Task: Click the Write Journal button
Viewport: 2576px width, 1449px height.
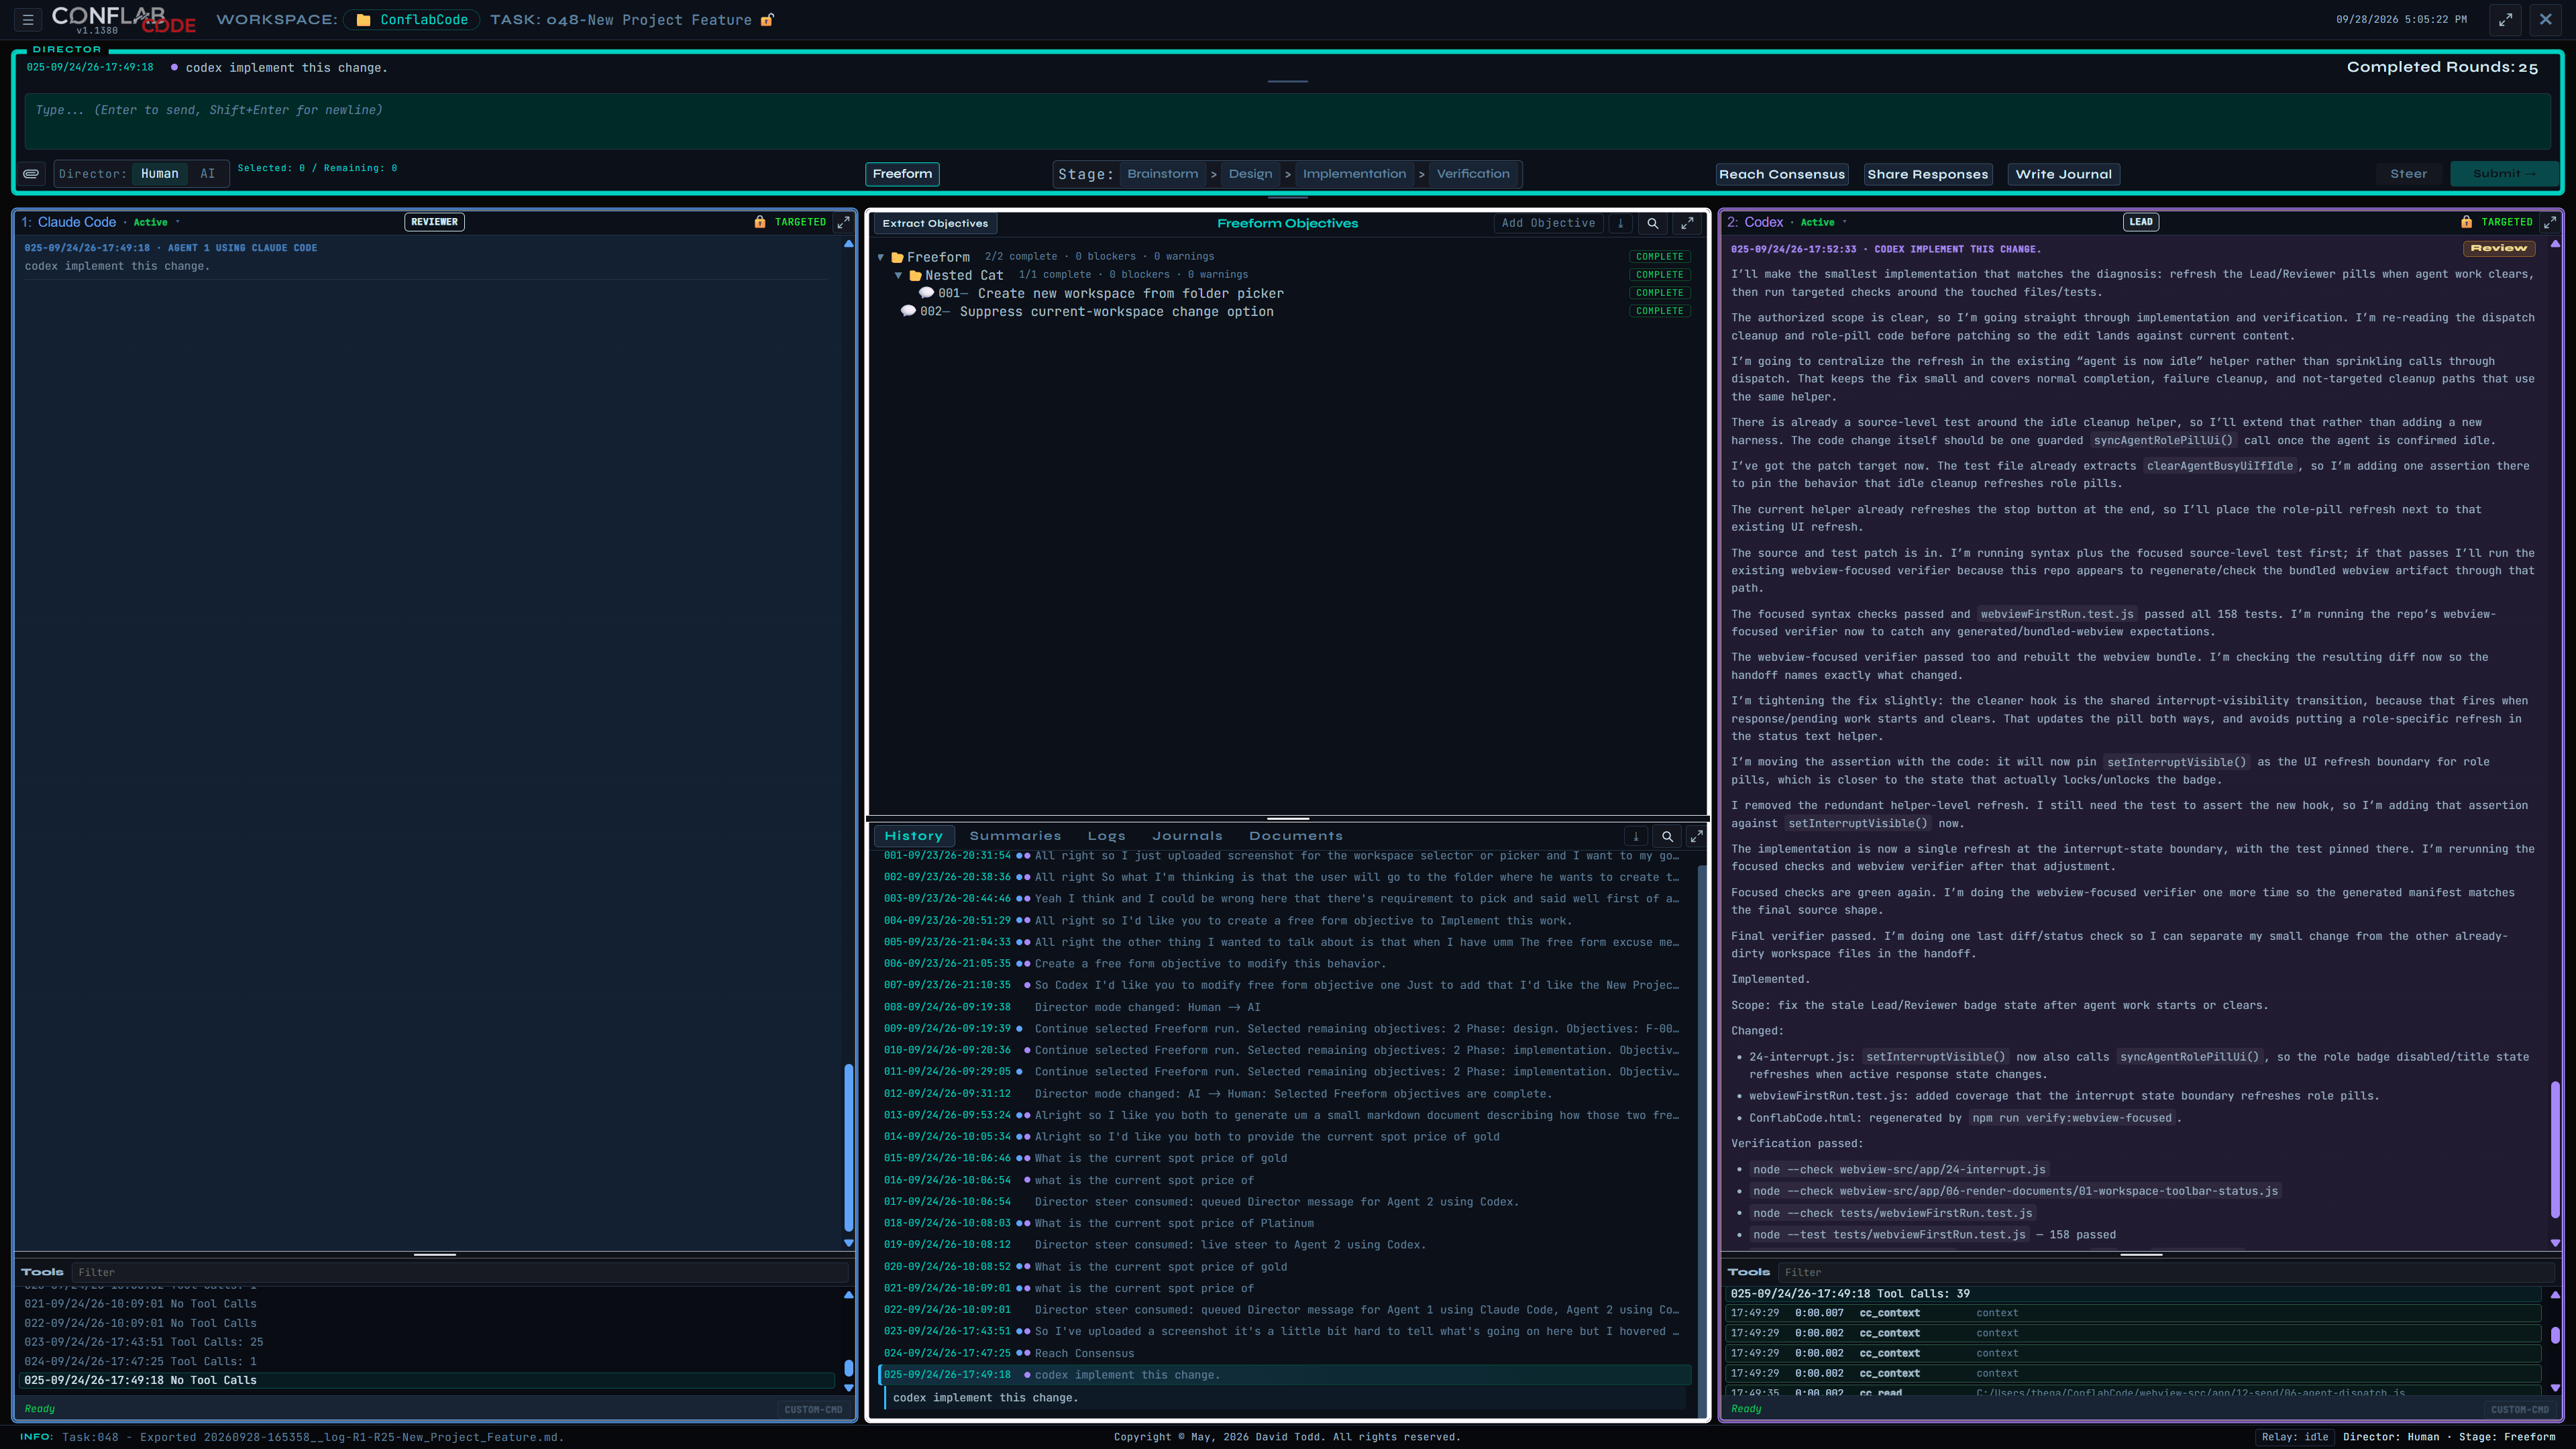Action: [x=2063, y=174]
